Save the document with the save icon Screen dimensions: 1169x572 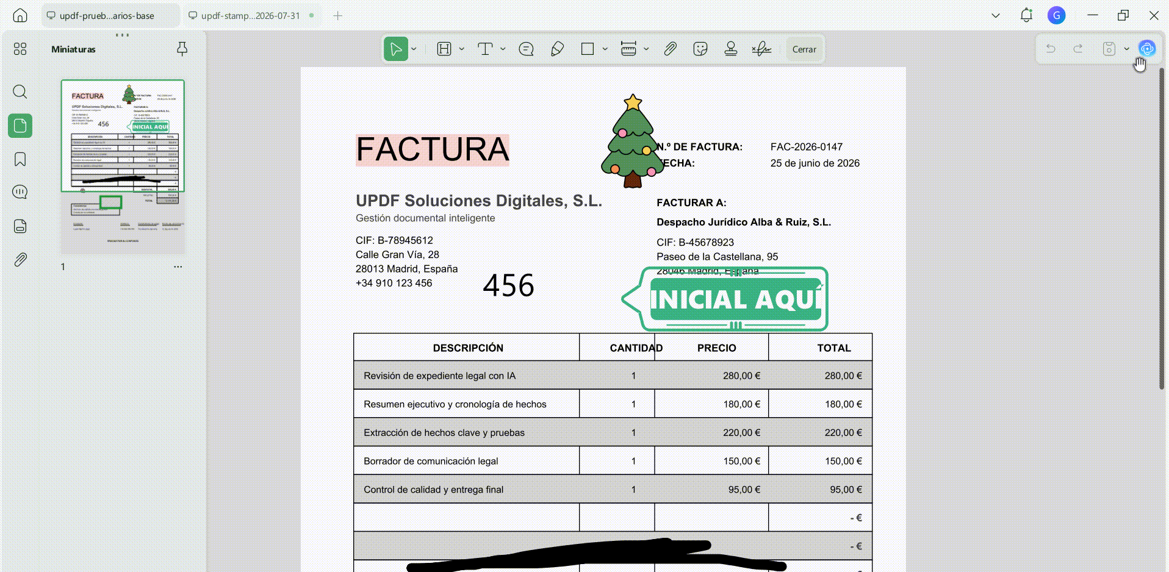[x=1109, y=49]
